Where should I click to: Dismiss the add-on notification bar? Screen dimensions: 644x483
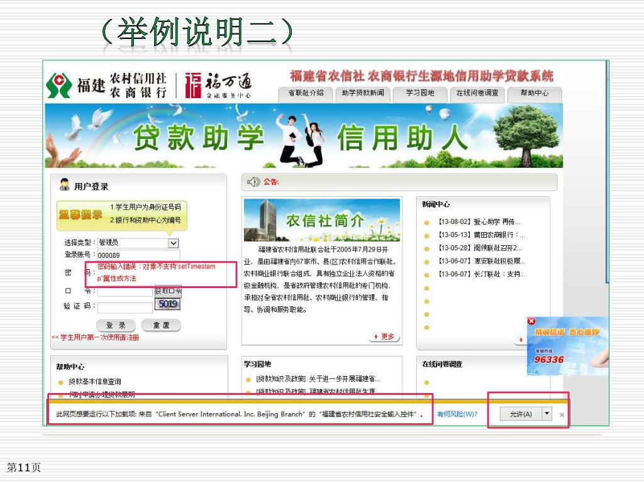(562, 415)
